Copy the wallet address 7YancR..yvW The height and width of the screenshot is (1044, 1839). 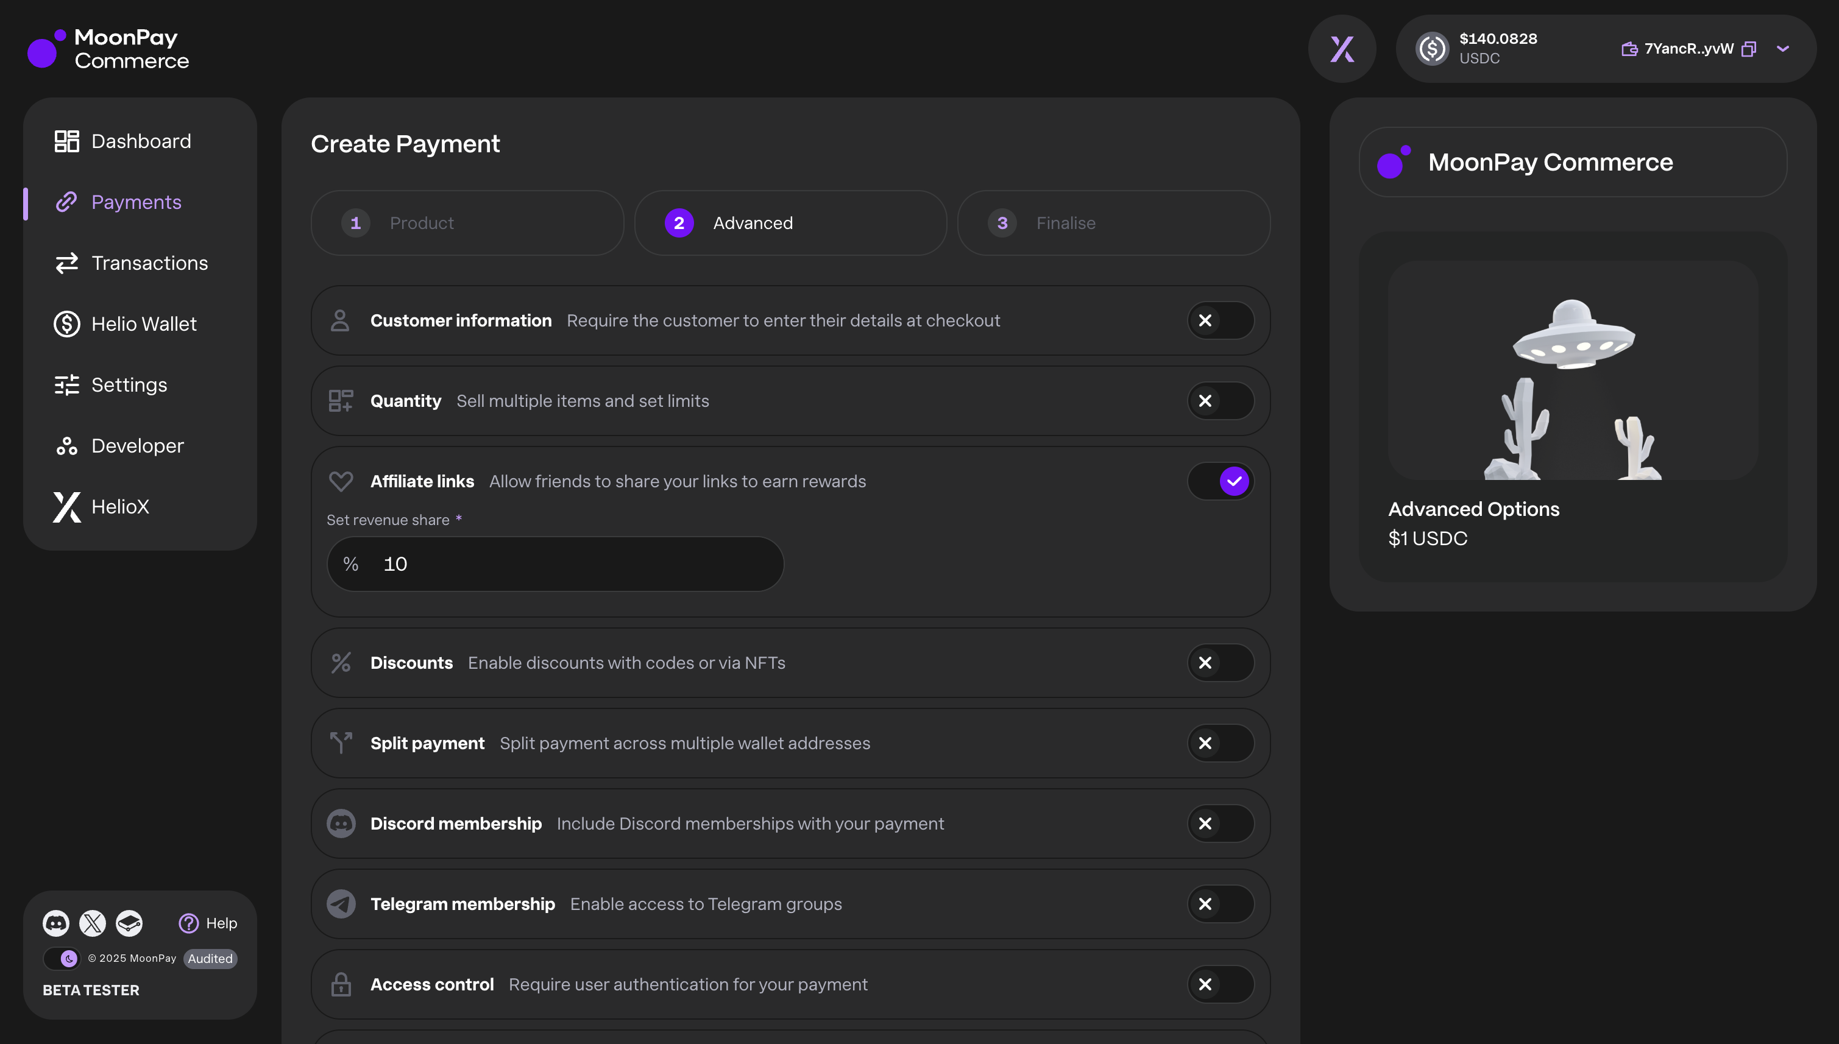pyautogui.click(x=1749, y=49)
